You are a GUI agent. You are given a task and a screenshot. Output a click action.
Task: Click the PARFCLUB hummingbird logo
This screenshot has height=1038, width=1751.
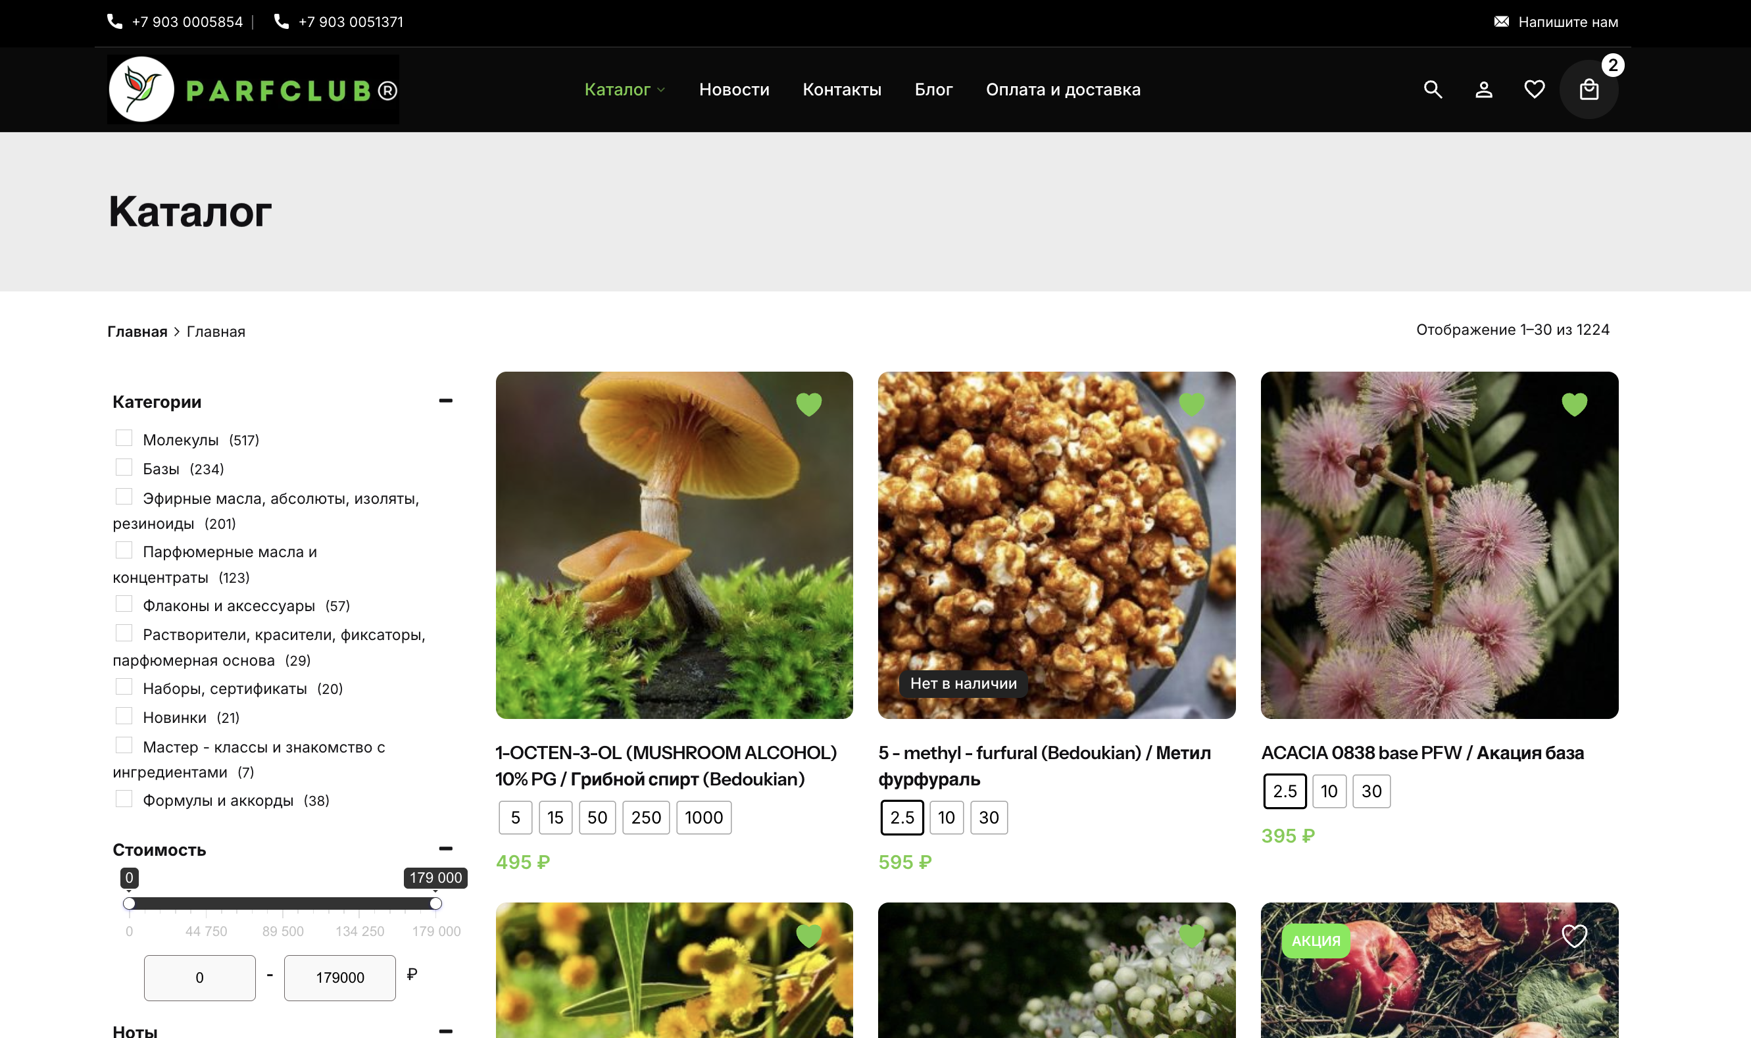pos(142,89)
